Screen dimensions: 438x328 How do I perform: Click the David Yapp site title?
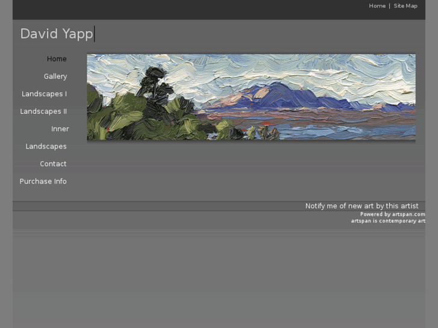57,34
